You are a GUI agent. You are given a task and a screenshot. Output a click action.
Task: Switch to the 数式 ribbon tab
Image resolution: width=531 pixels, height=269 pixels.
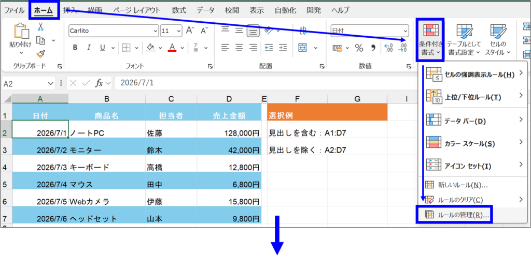(x=179, y=10)
